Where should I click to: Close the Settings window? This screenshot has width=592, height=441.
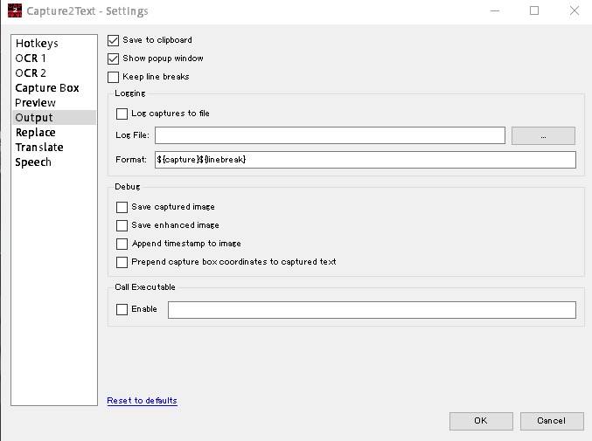click(x=575, y=11)
